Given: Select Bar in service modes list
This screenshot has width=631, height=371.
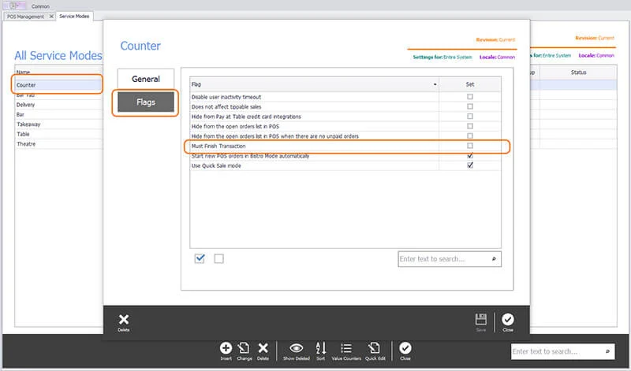Looking at the screenshot, I should pos(58,114).
